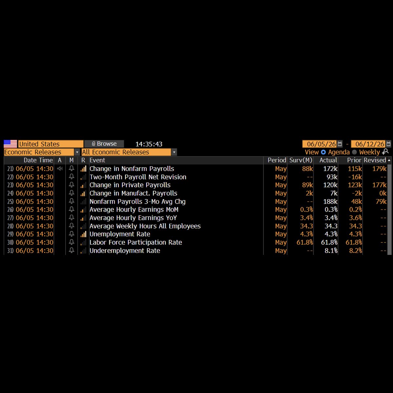Click relevance bars icon for Unemployment Rate
Screen dimensions: 393x393
pyautogui.click(x=83, y=234)
